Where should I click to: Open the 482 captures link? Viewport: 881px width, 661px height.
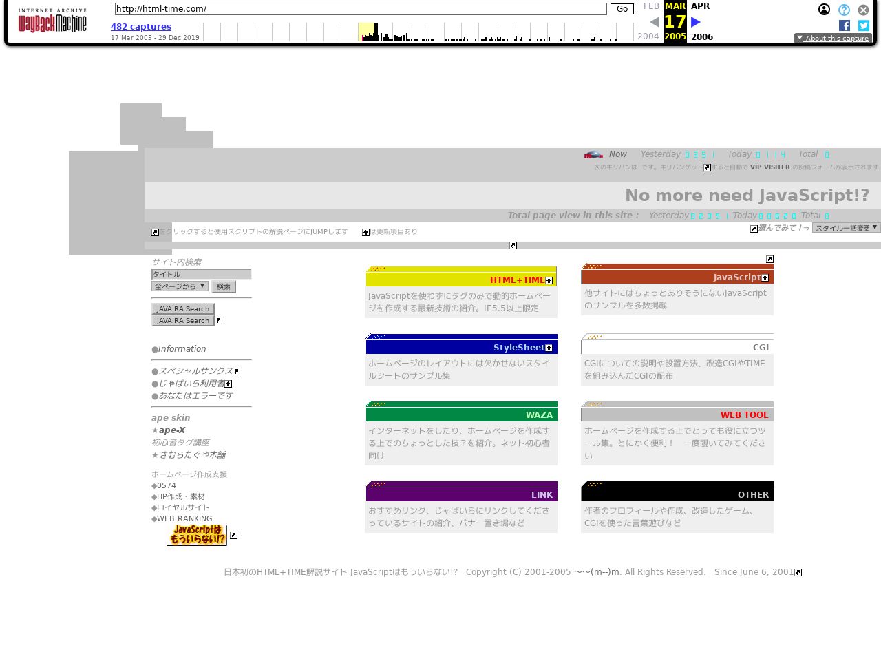coord(141,27)
